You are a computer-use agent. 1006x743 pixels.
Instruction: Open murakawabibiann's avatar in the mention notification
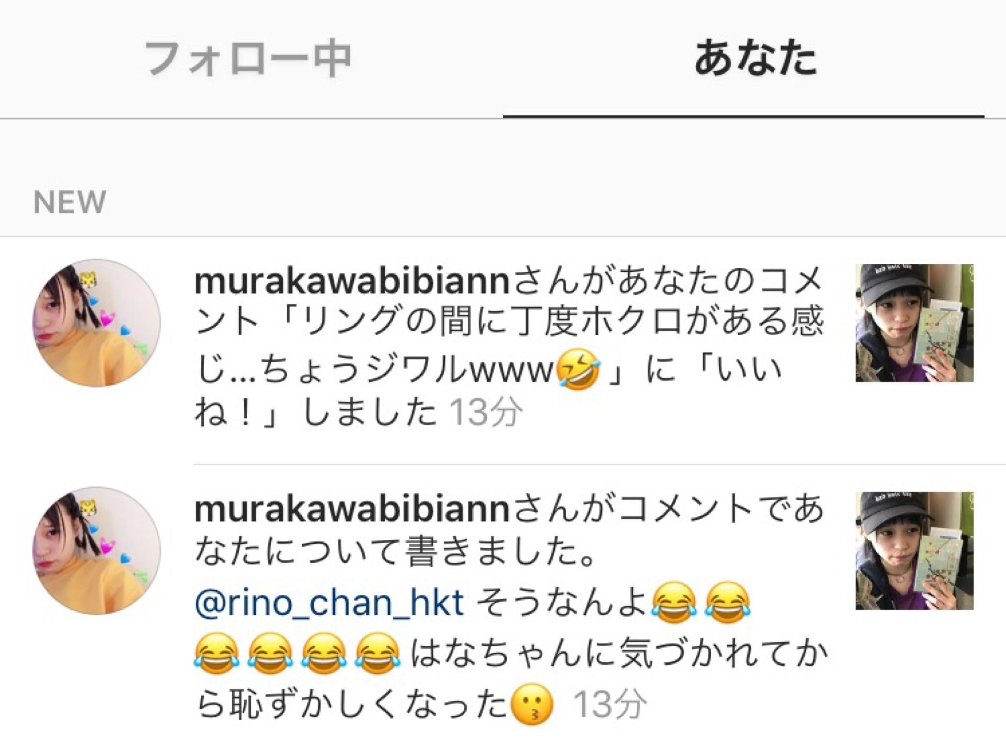97,551
